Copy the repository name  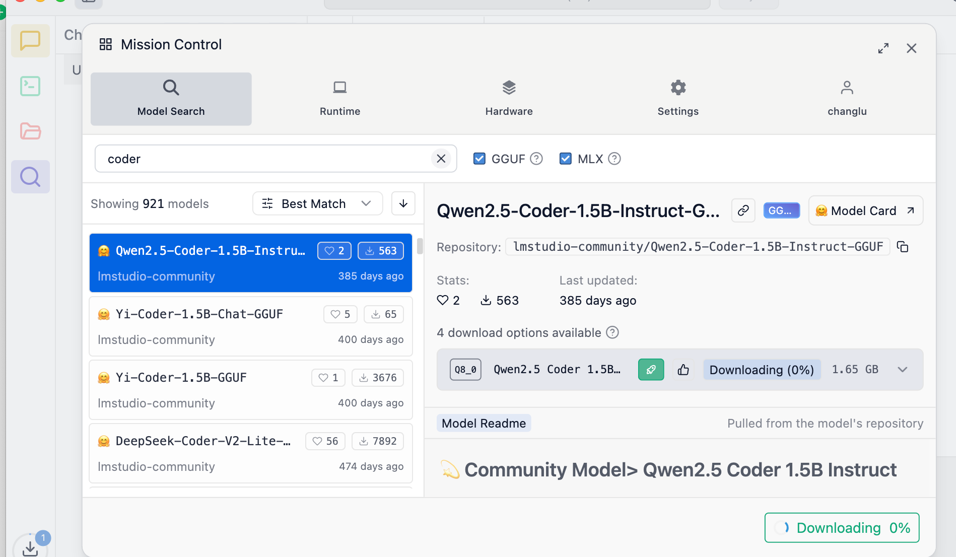click(903, 247)
